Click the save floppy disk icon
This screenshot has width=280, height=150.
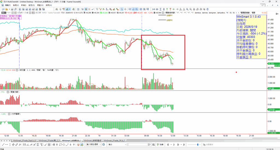12,9
